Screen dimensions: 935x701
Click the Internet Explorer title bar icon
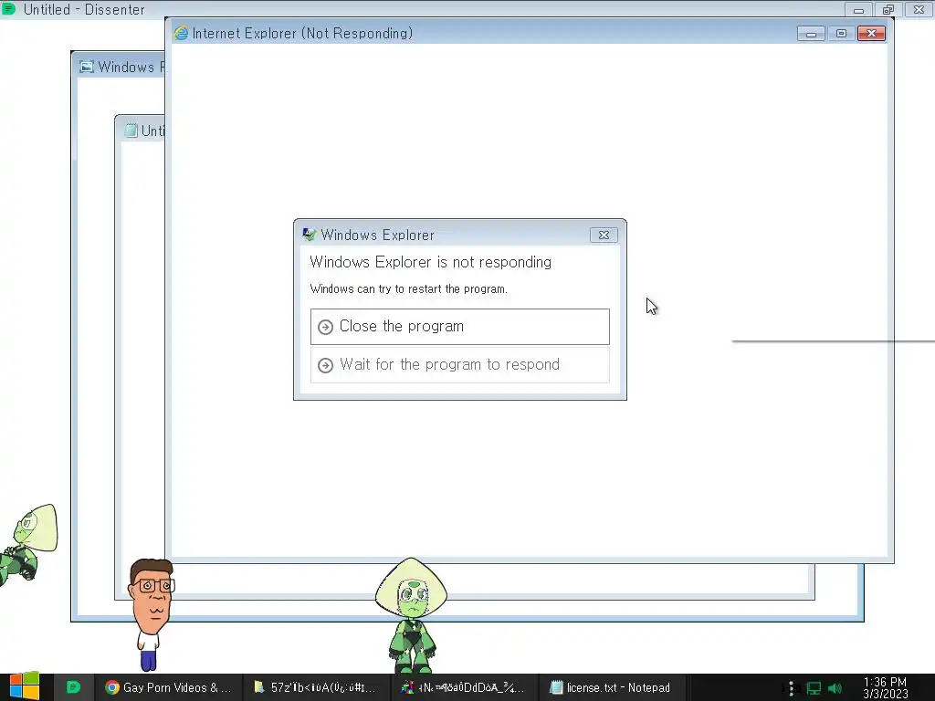tap(181, 34)
